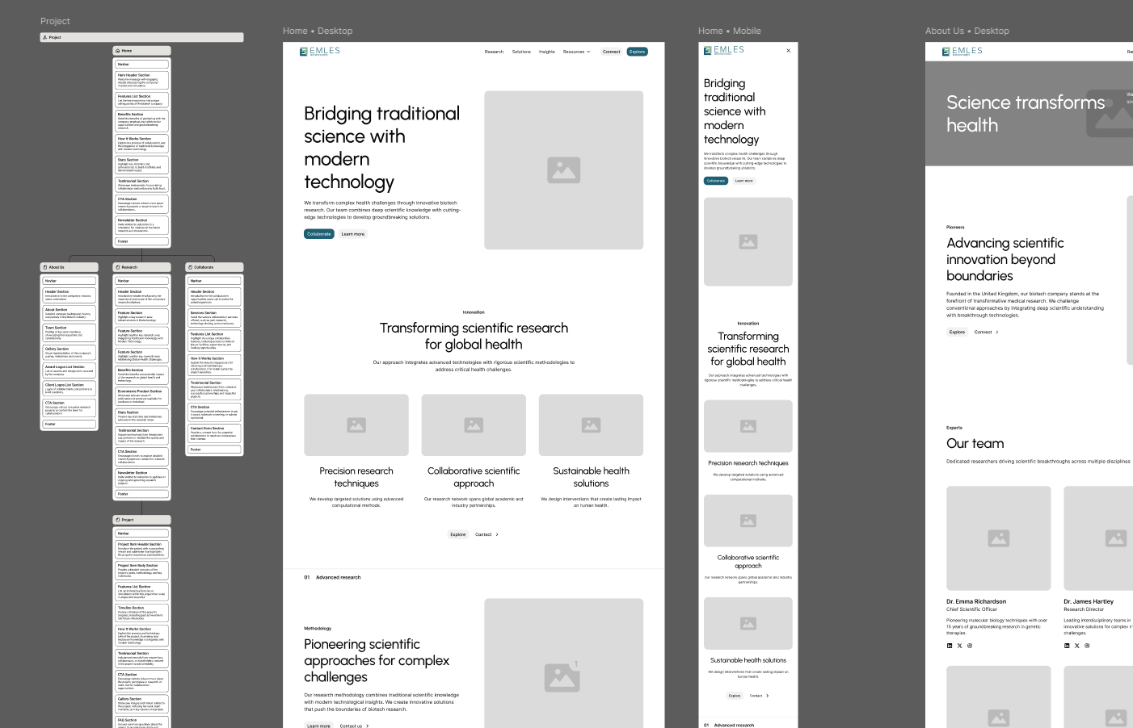Open Resources dropdown in desktop navbar

click(577, 52)
